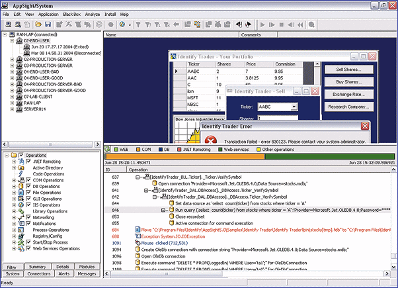Collapse the RAN-LAP (connected) root node
Screen dimensions: 398x288
point(5,34)
